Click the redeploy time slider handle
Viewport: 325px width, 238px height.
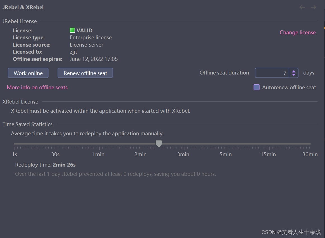click(x=159, y=143)
